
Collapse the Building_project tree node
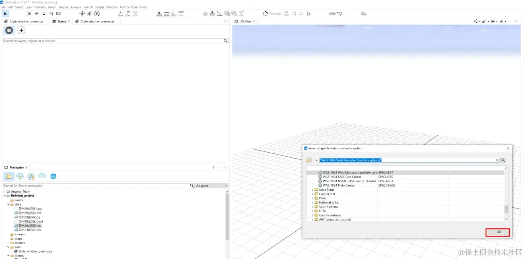tap(5, 196)
